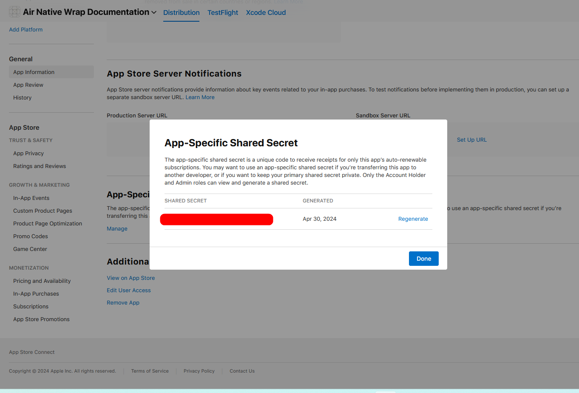Click the App Store sidebar section heading
Image resolution: width=579 pixels, height=393 pixels.
(x=24, y=128)
